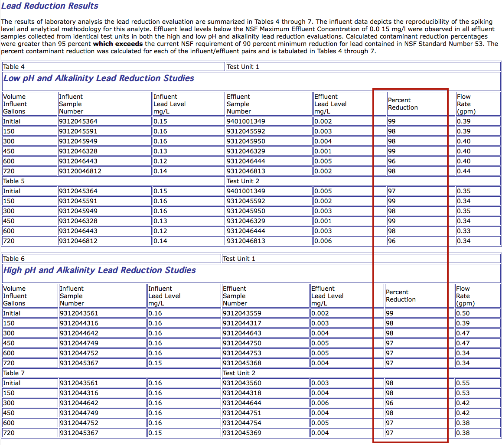Image resolution: width=502 pixels, height=445 pixels.
Task: Select the Table 4 label cell
Action: pos(13,67)
